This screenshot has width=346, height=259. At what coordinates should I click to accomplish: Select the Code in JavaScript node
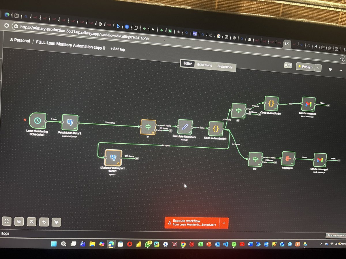tap(271, 104)
